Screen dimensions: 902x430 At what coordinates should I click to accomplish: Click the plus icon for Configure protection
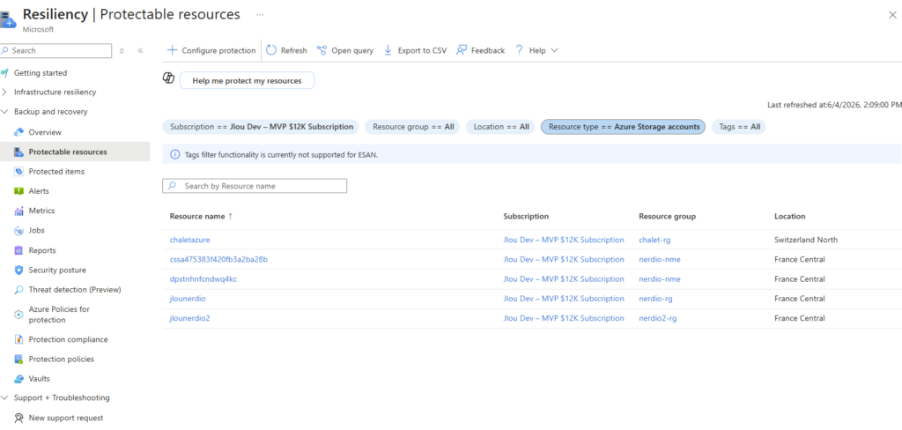[172, 50]
